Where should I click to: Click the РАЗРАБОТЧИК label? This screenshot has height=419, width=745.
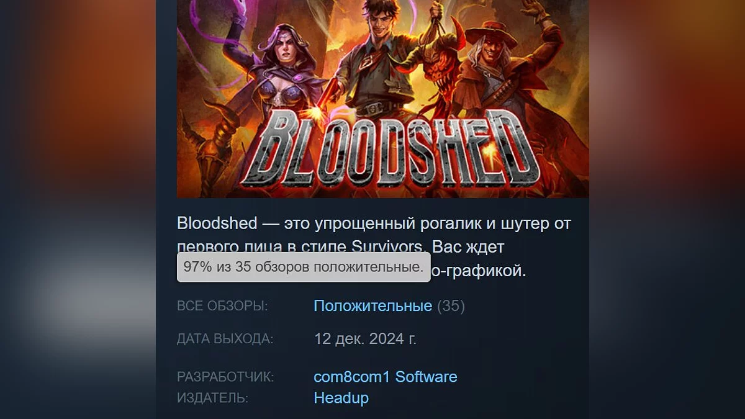click(225, 377)
